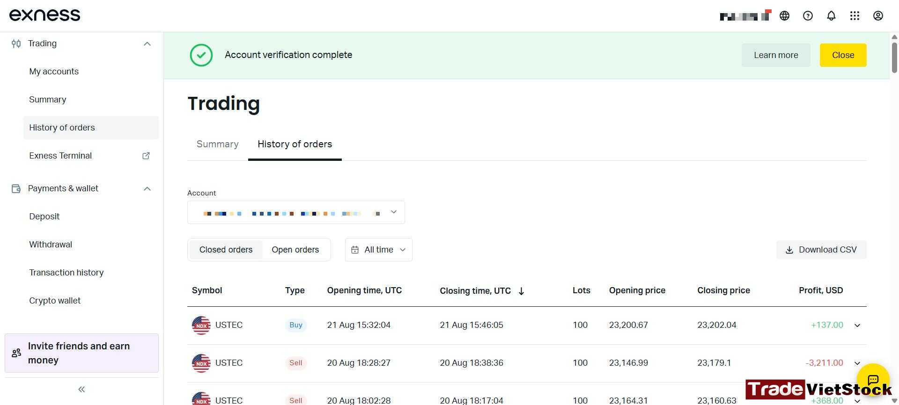
Task: Collapse the Trading sidebar section
Action: [147, 43]
